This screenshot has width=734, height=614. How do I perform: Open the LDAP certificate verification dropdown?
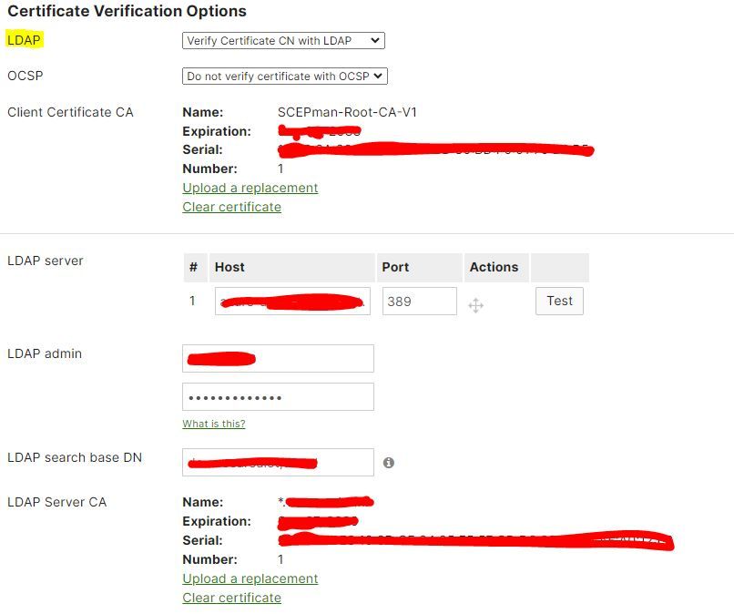285,40
